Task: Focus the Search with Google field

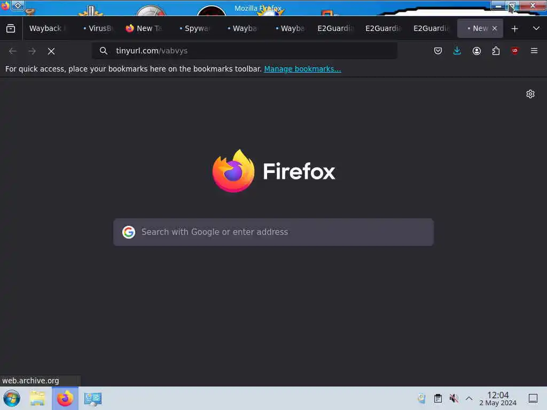Action: (273, 232)
